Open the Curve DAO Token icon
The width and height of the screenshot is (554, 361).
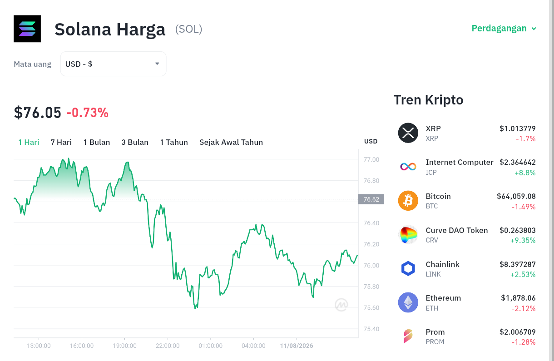[408, 235]
